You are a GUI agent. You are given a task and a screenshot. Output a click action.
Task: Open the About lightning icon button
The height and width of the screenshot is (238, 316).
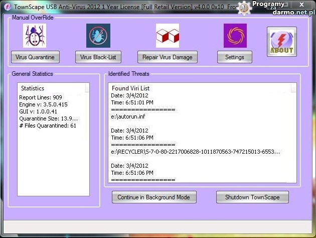(x=282, y=41)
